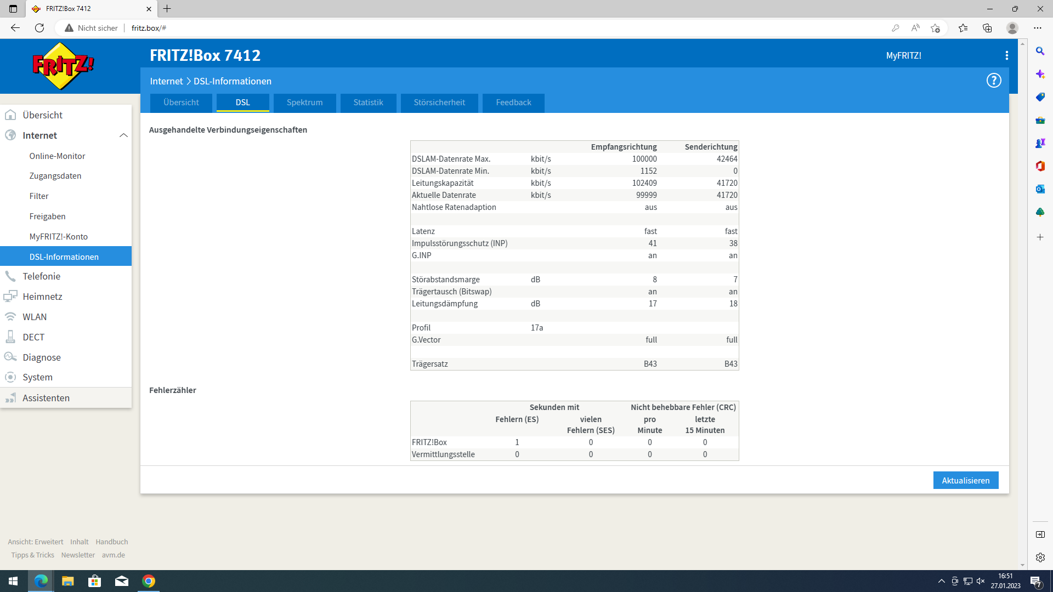Open the Handbuch link
1053x592 pixels.
pyautogui.click(x=111, y=542)
